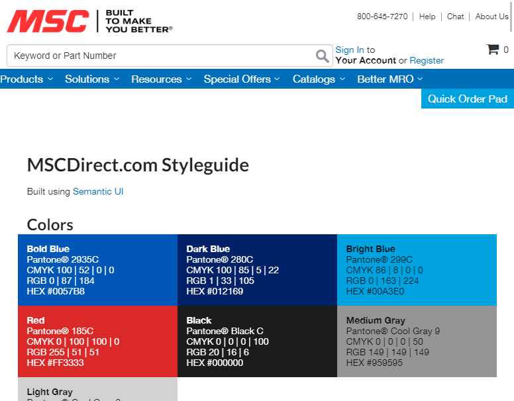Screen dimensions: 514x401
Task: Click the HEX #00A3E0 text
Action: tap(375, 291)
